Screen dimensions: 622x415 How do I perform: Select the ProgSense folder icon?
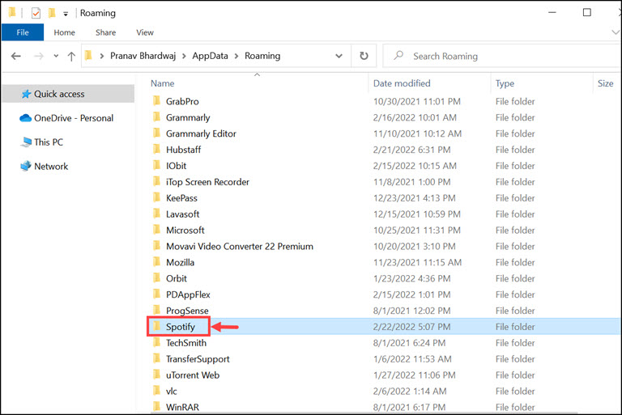tap(156, 310)
